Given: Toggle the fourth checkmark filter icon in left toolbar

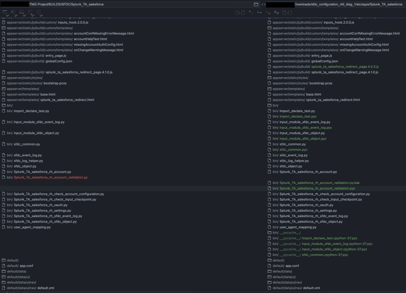Looking at the screenshot, I should (31, 14).
